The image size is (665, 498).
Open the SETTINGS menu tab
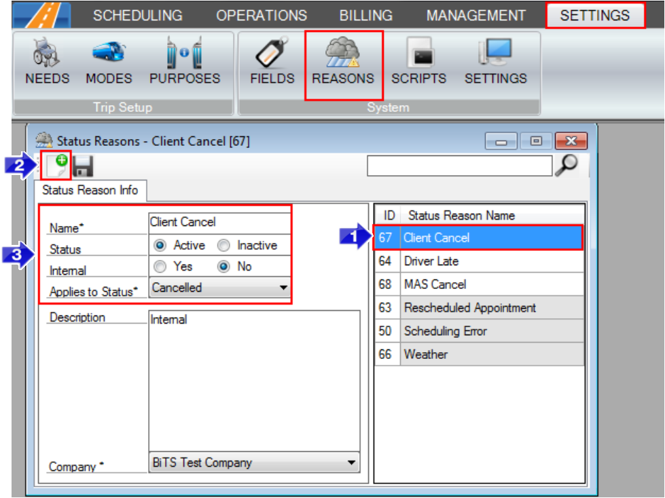coord(595,16)
